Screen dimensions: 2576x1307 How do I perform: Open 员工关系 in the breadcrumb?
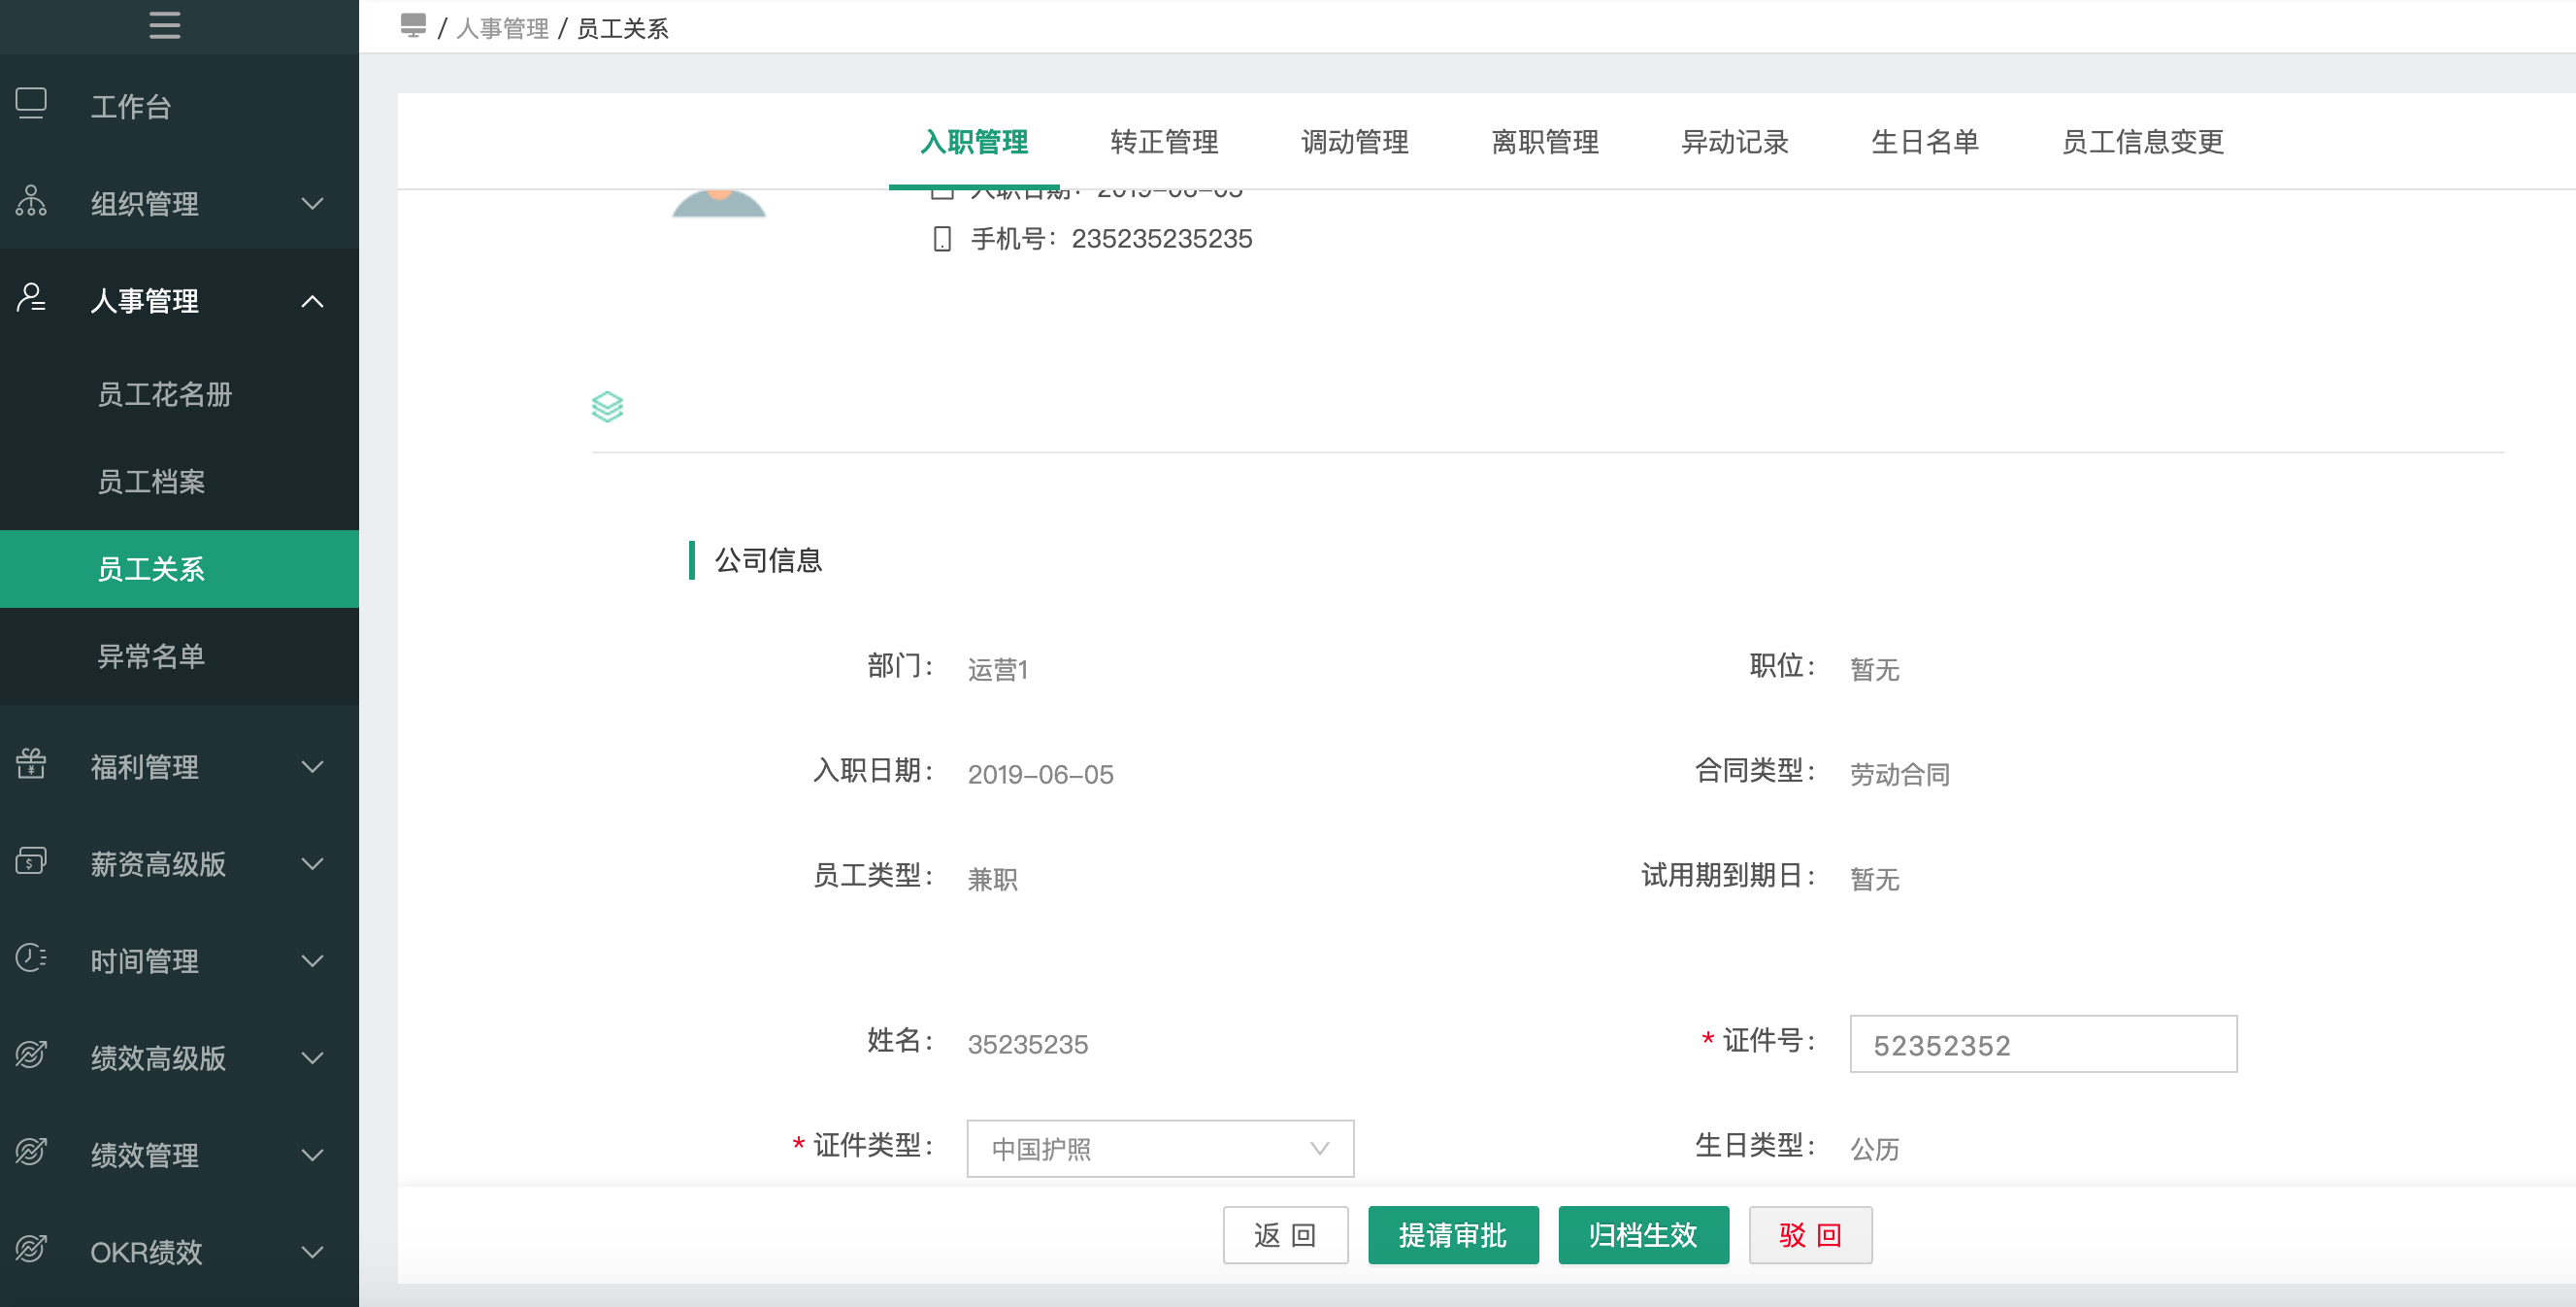(622, 28)
